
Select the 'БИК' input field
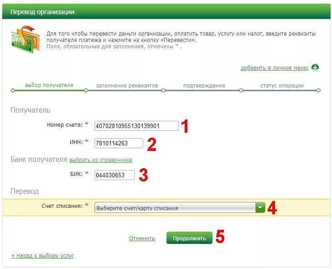point(114,175)
